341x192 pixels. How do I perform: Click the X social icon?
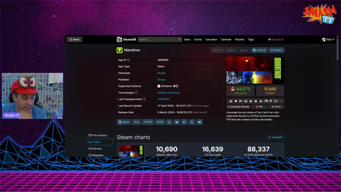[192, 122]
